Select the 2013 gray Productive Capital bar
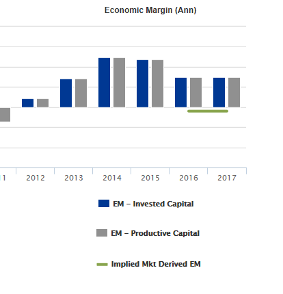283x294 pixels. coord(81,93)
